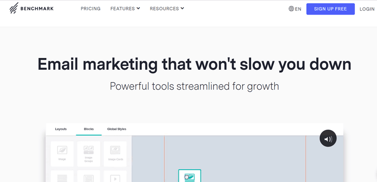The width and height of the screenshot is (377, 182).
Task: Click the dragged image card block on canvas
Action: [190, 176]
